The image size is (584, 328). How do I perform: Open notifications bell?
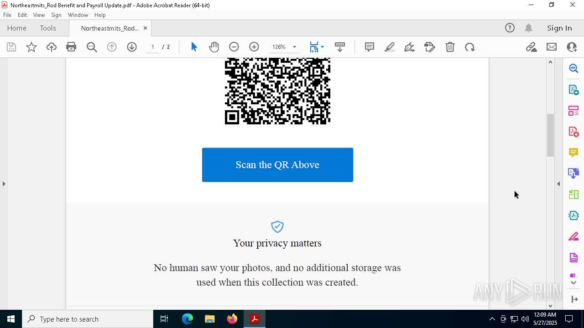click(x=529, y=28)
